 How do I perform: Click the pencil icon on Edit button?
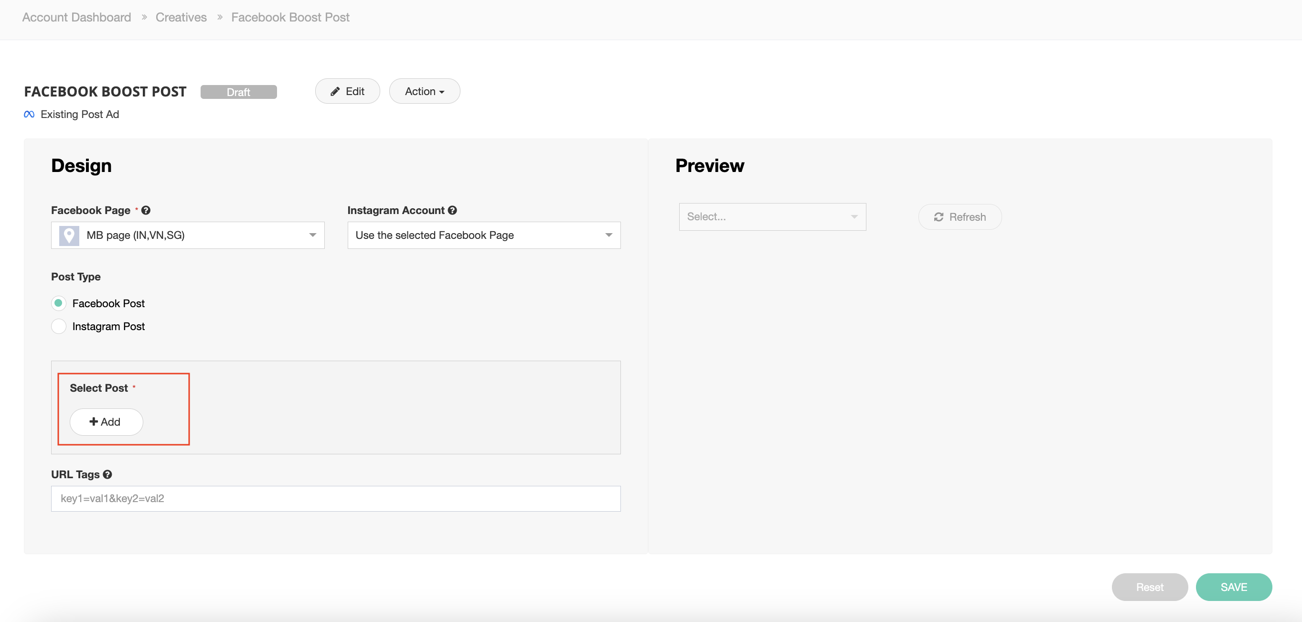pyautogui.click(x=335, y=92)
